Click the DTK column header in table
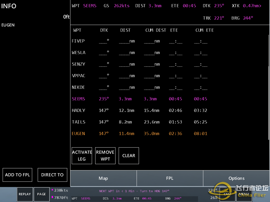 [104, 30]
